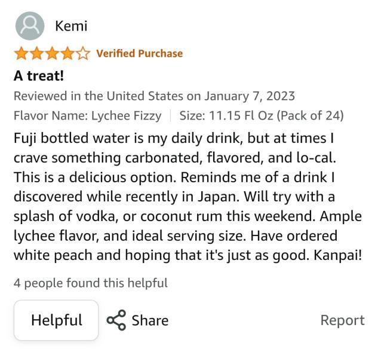Open the review title "A treat!"

pos(38,76)
